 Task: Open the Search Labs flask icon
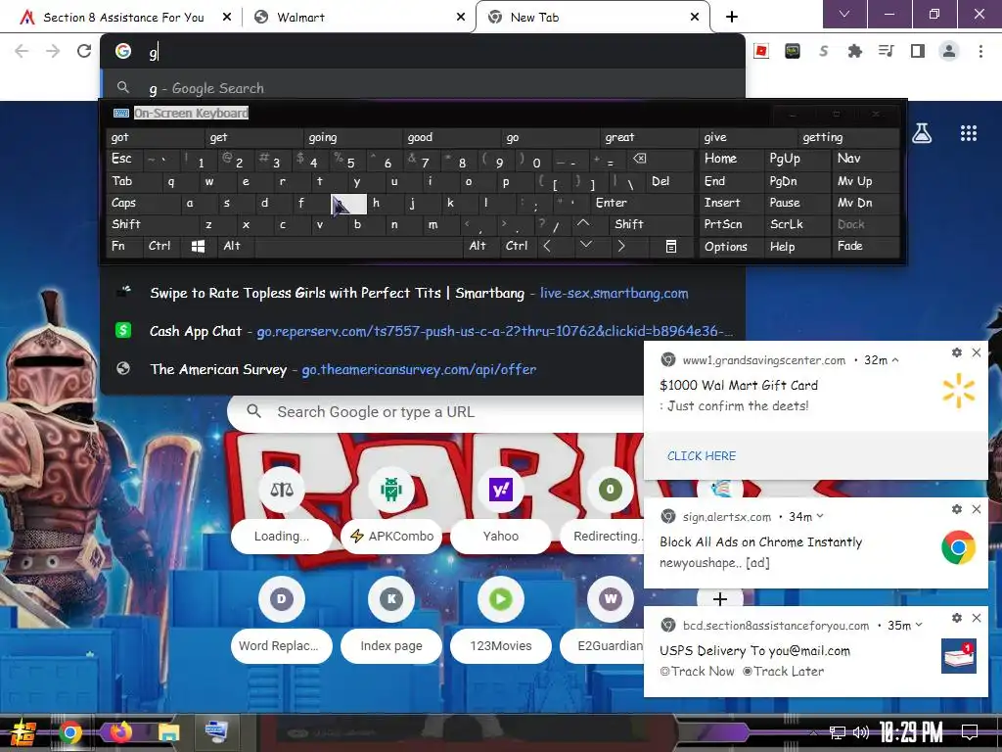[922, 133]
